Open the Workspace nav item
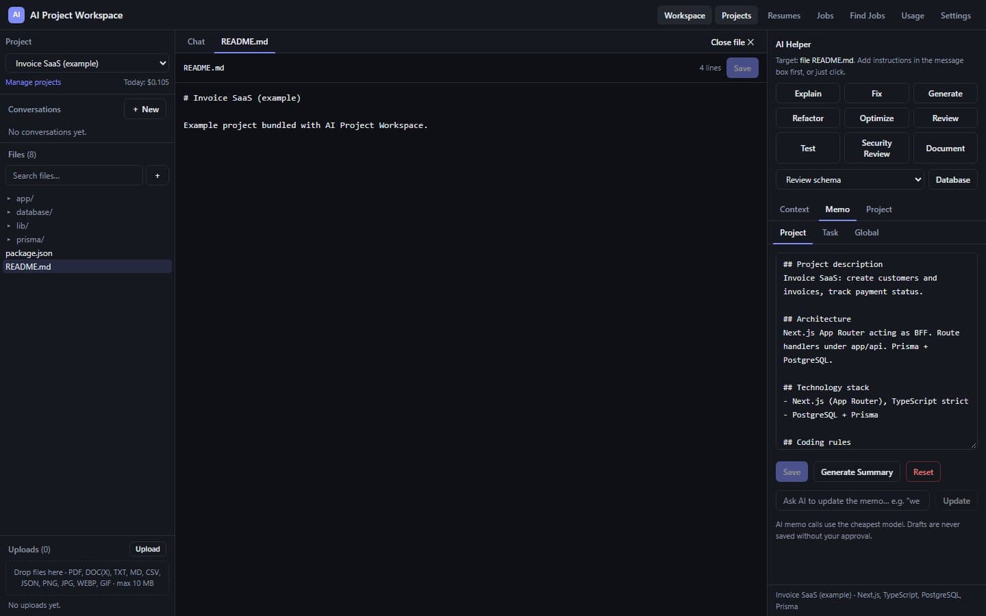 point(684,16)
